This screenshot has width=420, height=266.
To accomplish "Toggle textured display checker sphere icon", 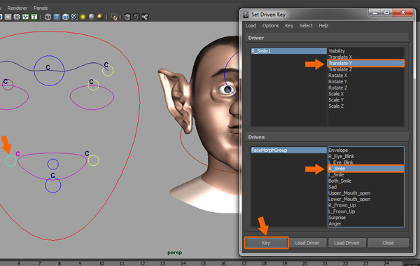I will point(74,17).
